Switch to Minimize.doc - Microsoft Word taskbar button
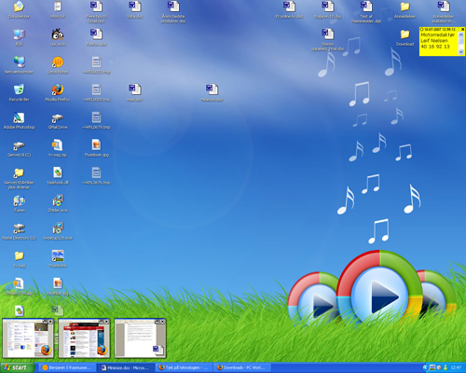Image resolution: width=466 pixels, height=373 pixels. (126, 367)
